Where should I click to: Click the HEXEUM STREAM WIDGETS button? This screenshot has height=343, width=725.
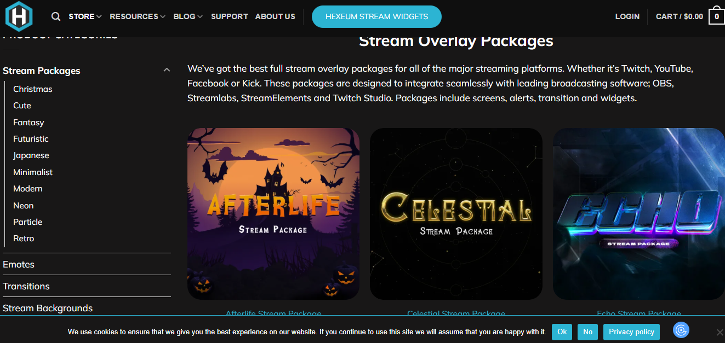click(376, 16)
